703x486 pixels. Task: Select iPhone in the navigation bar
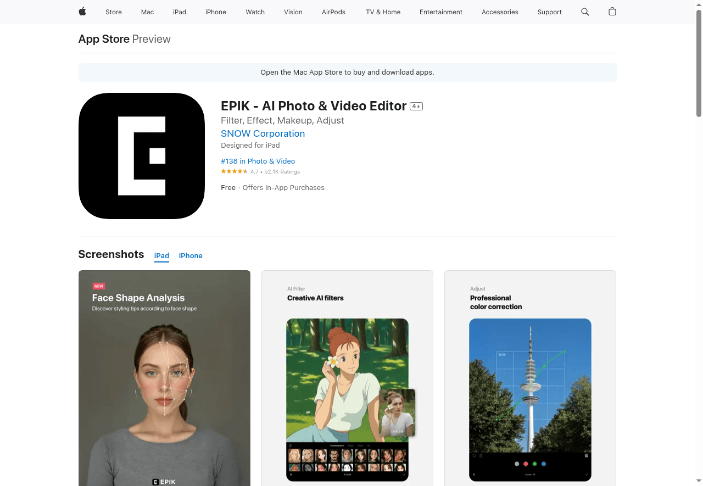coord(216,12)
